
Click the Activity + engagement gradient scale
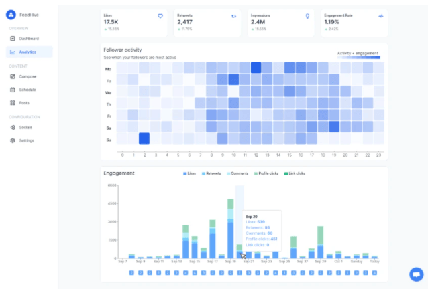pyautogui.click(x=359, y=58)
